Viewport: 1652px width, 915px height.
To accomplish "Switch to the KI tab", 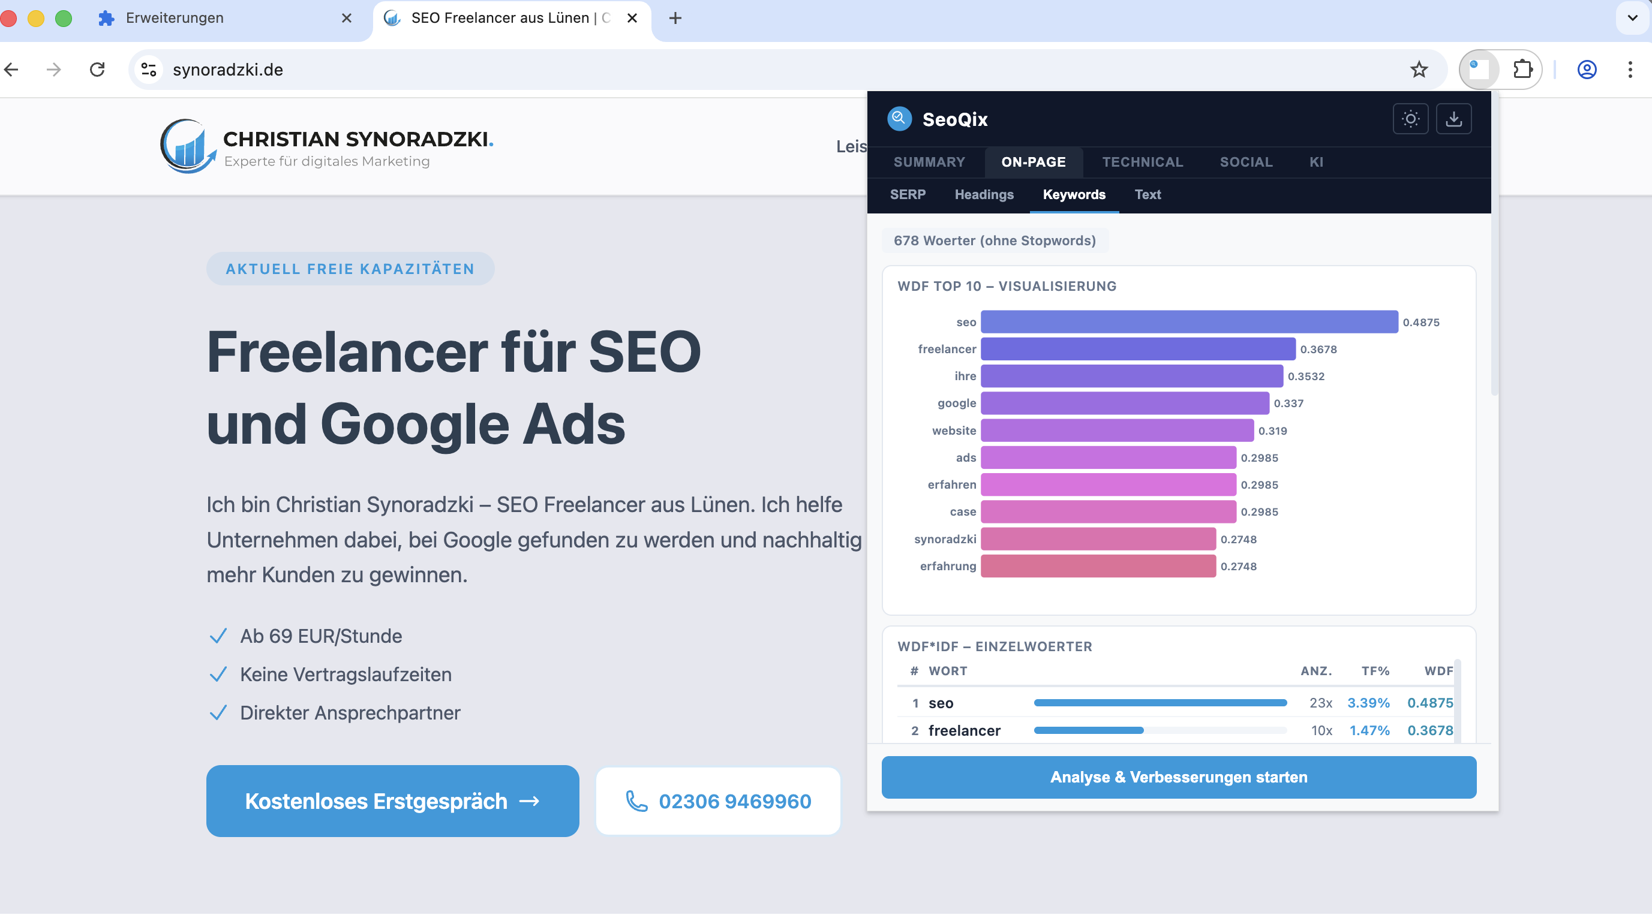I will (1316, 162).
